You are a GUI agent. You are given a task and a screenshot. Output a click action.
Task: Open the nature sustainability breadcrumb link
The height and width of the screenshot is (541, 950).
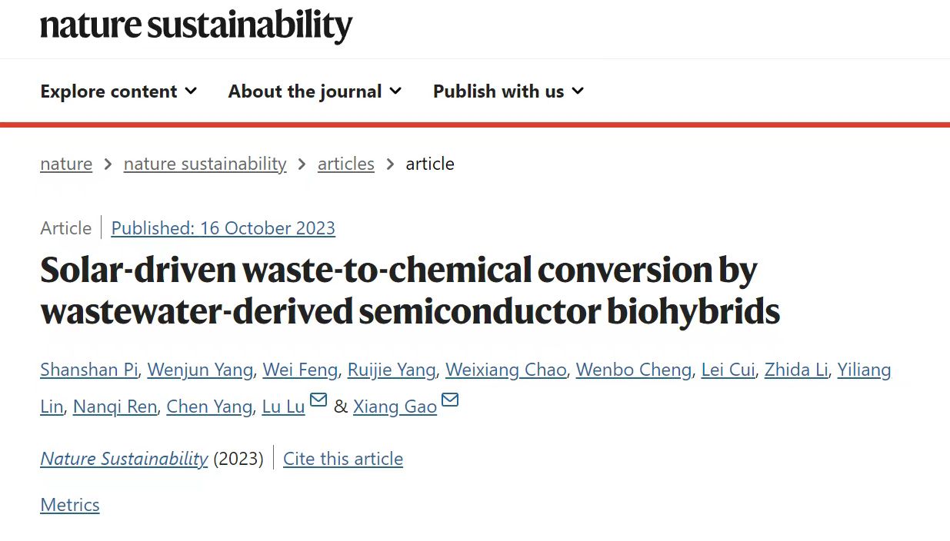click(x=205, y=164)
